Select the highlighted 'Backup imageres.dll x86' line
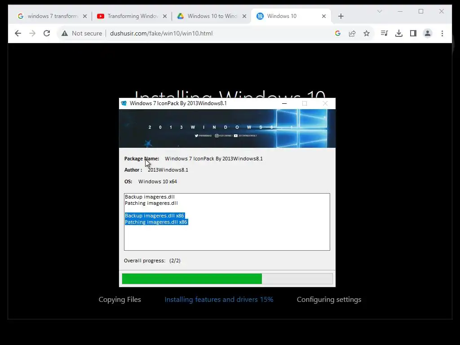The height and width of the screenshot is (345, 460). coord(155,216)
